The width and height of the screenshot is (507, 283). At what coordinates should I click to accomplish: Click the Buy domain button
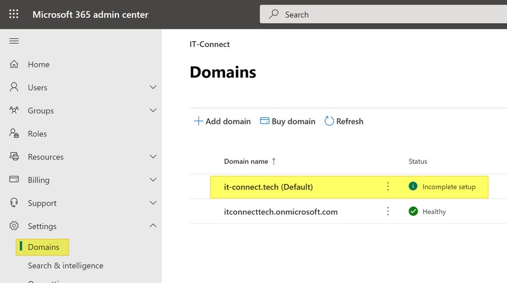point(286,121)
